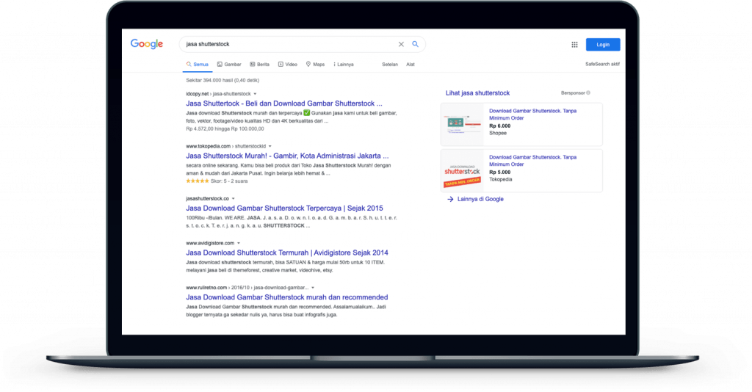Open 'Jasa Shutterstock Murah! - Gambir' result
This screenshot has width=752, height=392.
(x=287, y=156)
